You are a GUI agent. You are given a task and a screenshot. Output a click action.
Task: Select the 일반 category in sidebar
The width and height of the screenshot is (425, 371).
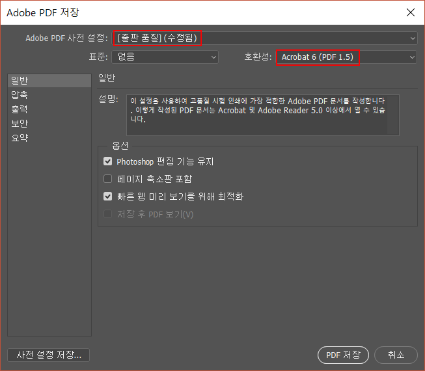[x=49, y=81]
